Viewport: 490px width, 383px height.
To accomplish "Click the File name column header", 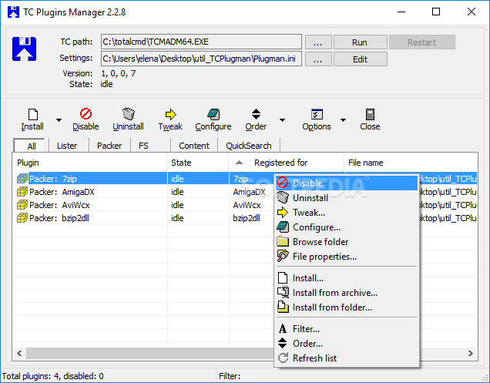I will point(411,163).
